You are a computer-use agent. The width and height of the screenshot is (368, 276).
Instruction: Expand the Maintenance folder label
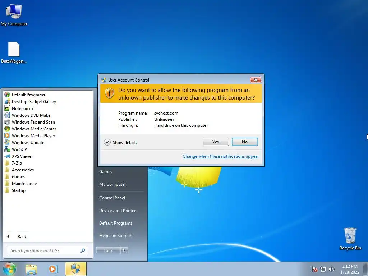pos(24,184)
